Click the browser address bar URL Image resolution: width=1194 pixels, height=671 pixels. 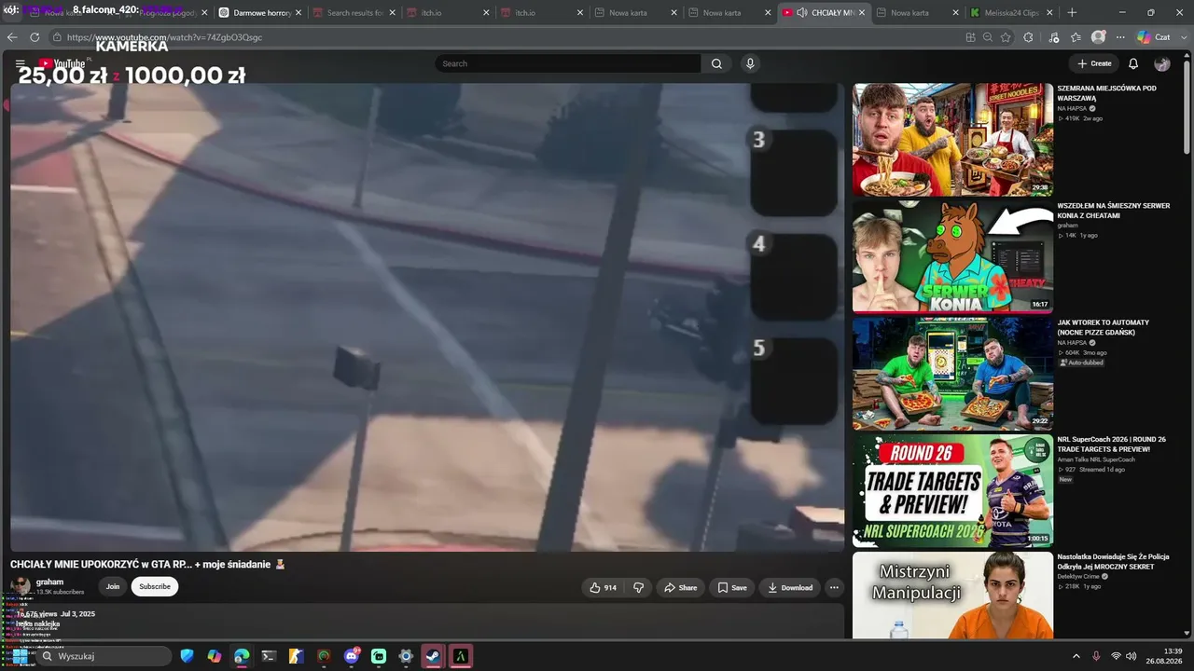point(164,37)
